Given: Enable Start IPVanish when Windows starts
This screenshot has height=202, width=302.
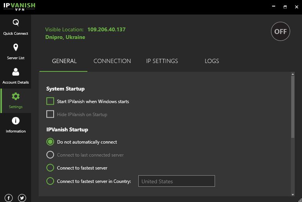Looking at the screenshot, I should tap(50, 101).
